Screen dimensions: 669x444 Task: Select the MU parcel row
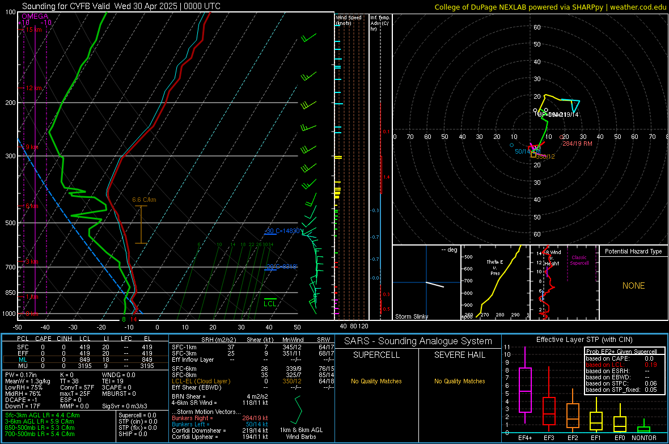pos(84,366)
